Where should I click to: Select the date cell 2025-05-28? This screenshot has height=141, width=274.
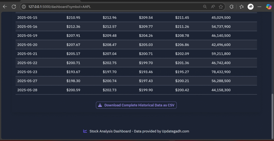[27, 90]
